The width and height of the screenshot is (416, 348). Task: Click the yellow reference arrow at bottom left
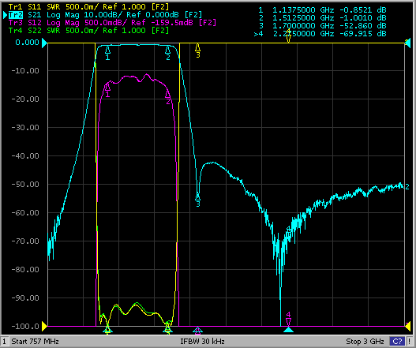pyautogui.click(x=44, y=326)
